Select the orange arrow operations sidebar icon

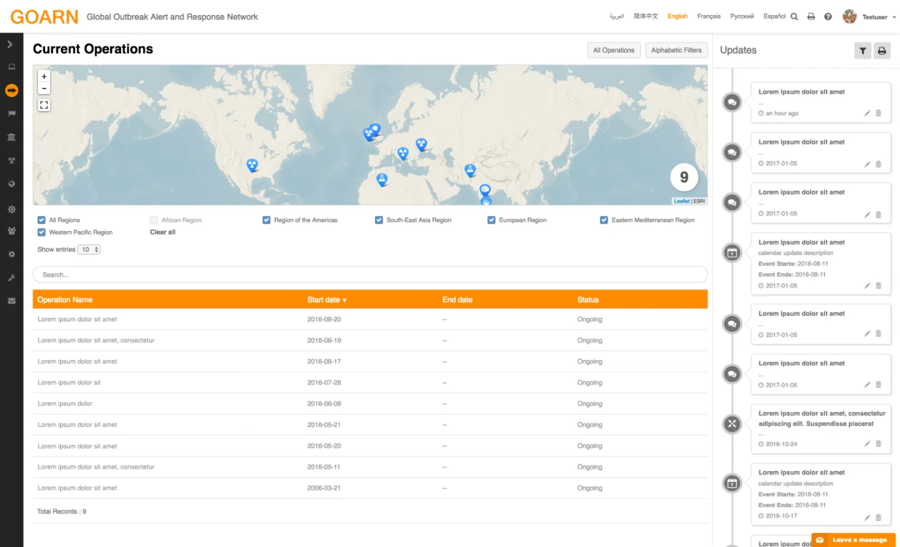point(12,91)
